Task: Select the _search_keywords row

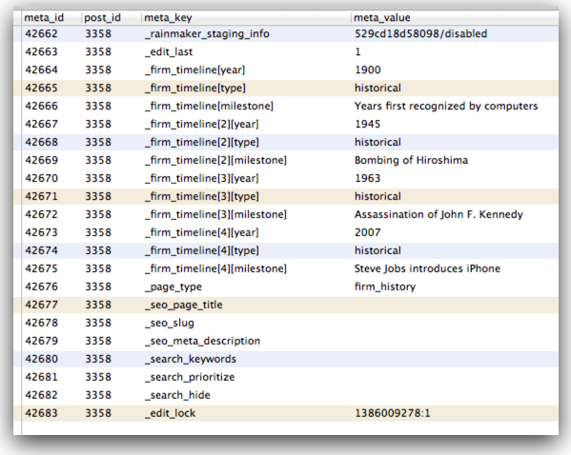Action: click(286, 359)
